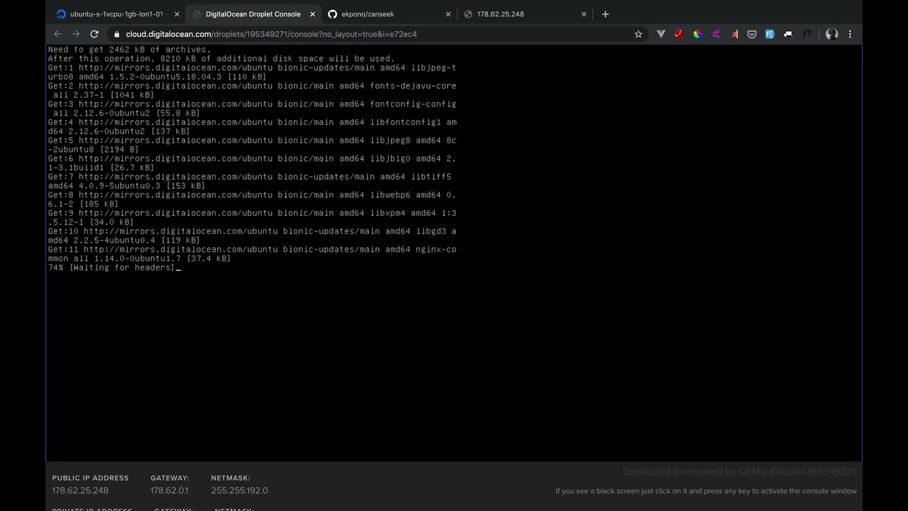The image size is (908, 511).
Task: Reload the current page
Action: tap(94, 34)
